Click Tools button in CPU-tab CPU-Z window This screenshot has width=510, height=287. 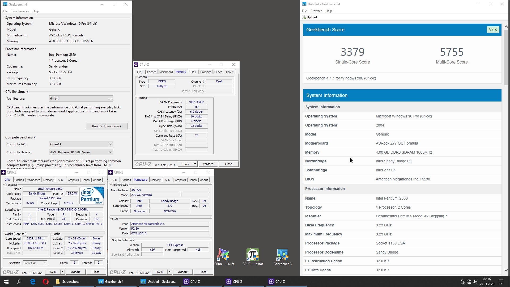point(53,272)
